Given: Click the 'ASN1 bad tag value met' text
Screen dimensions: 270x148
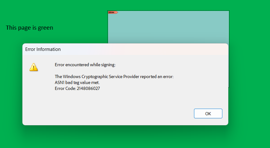Looking at the screenshot, I should tap(77, 82).
